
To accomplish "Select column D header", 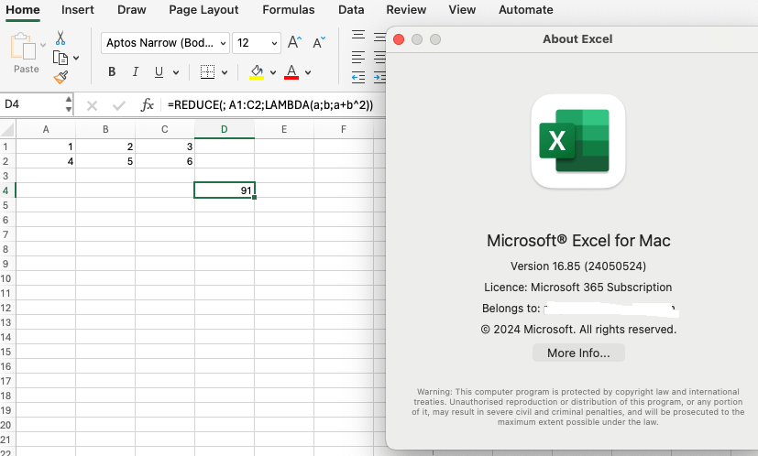I will (x=225, y=129).
